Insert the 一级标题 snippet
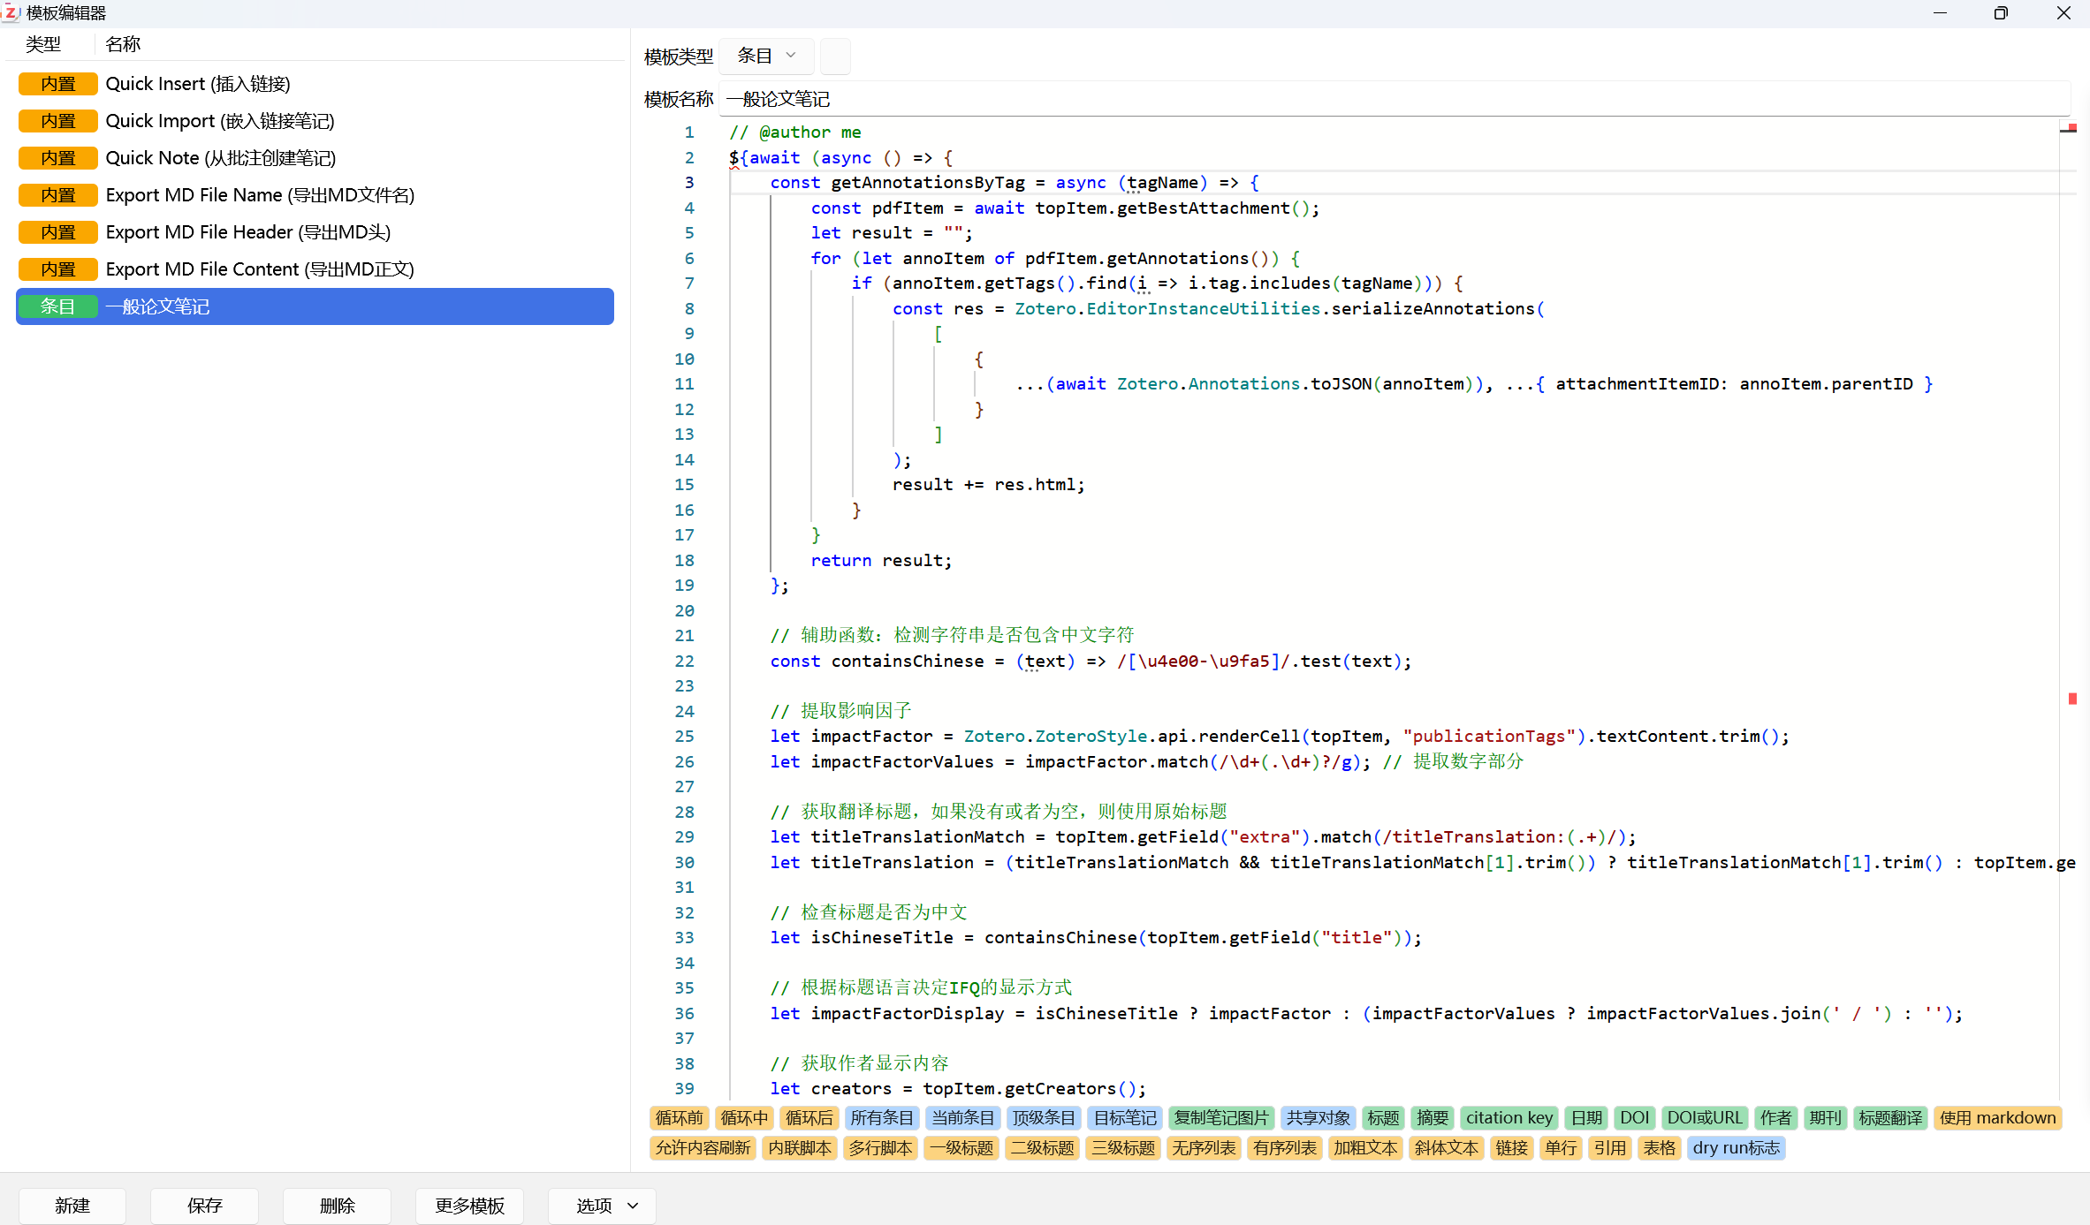2090x1225 pixels. pos(962,1148)
